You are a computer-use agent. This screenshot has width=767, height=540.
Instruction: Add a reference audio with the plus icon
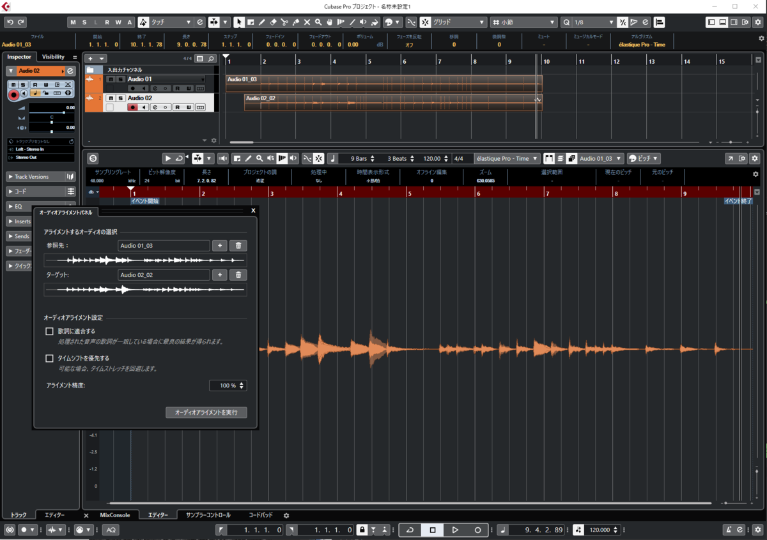(219, 246)
